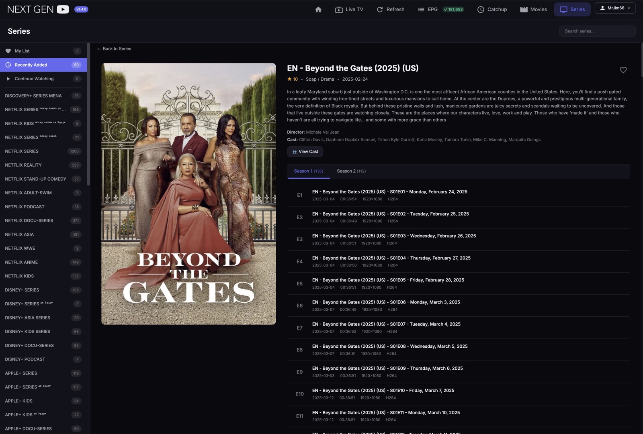The image size is (643, 434).
Task: Select NETFLIX DOCU-SERIES category
Action: pos(43,220)
